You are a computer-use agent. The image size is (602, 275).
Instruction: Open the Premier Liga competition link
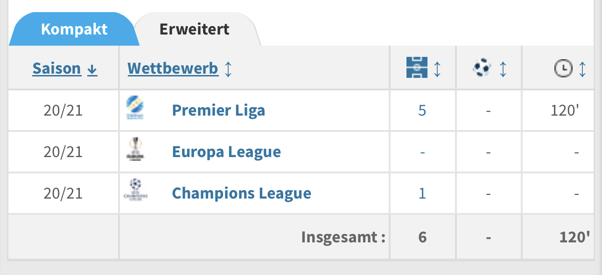tap(218, 110)
